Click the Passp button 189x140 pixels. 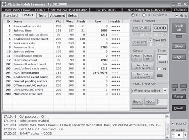[x=179, y=96]
